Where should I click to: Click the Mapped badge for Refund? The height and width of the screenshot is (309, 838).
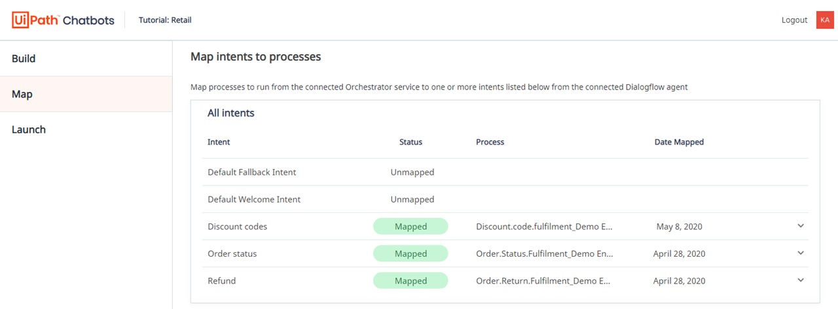point(410,281)
